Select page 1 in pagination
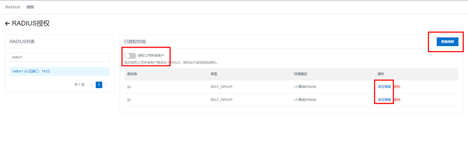 [99, 85]
